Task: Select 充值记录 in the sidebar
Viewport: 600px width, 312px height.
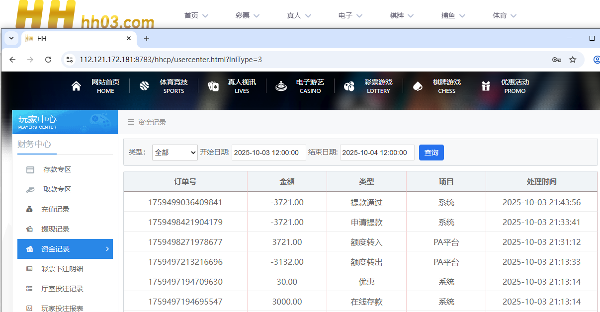Action: [55, 209]
